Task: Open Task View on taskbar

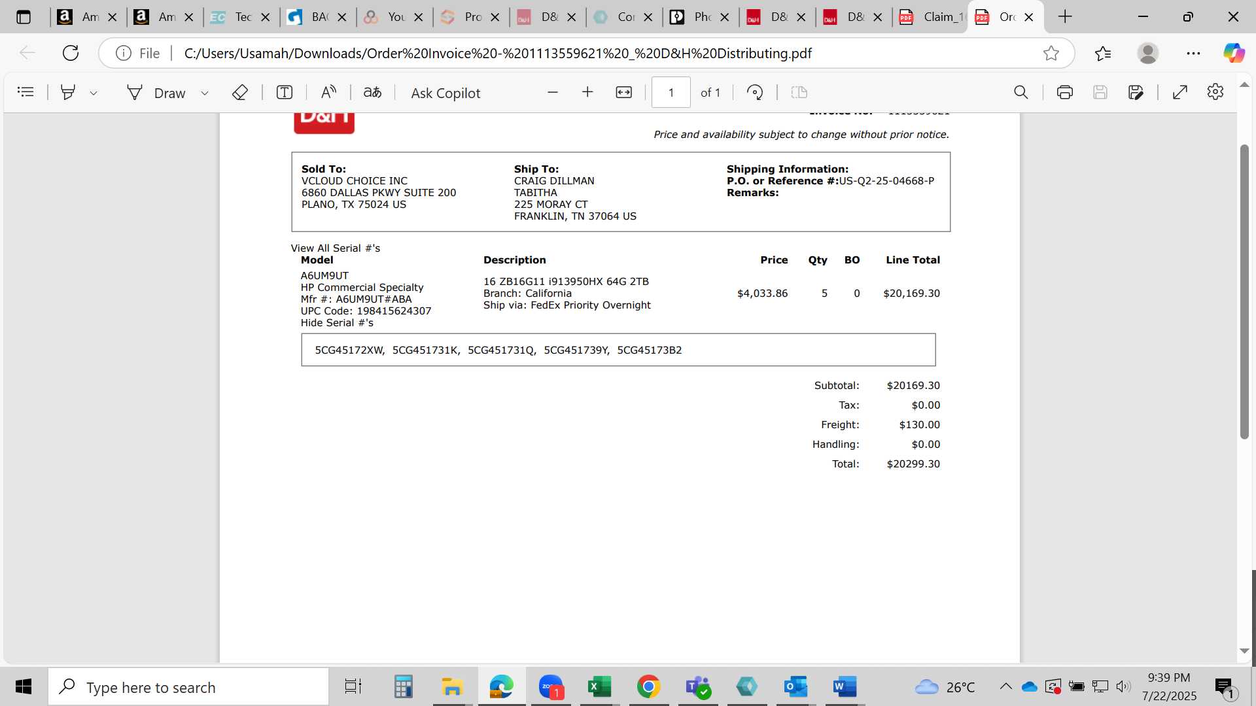Action: point(353,686)
